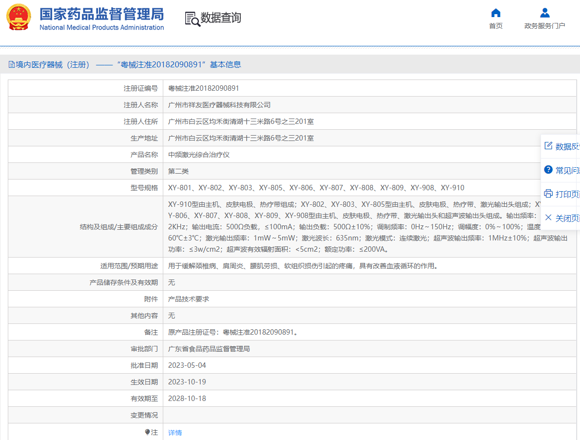Click the 打印页 print label
The height and width of the screenshot is (440, 580).
567,194
